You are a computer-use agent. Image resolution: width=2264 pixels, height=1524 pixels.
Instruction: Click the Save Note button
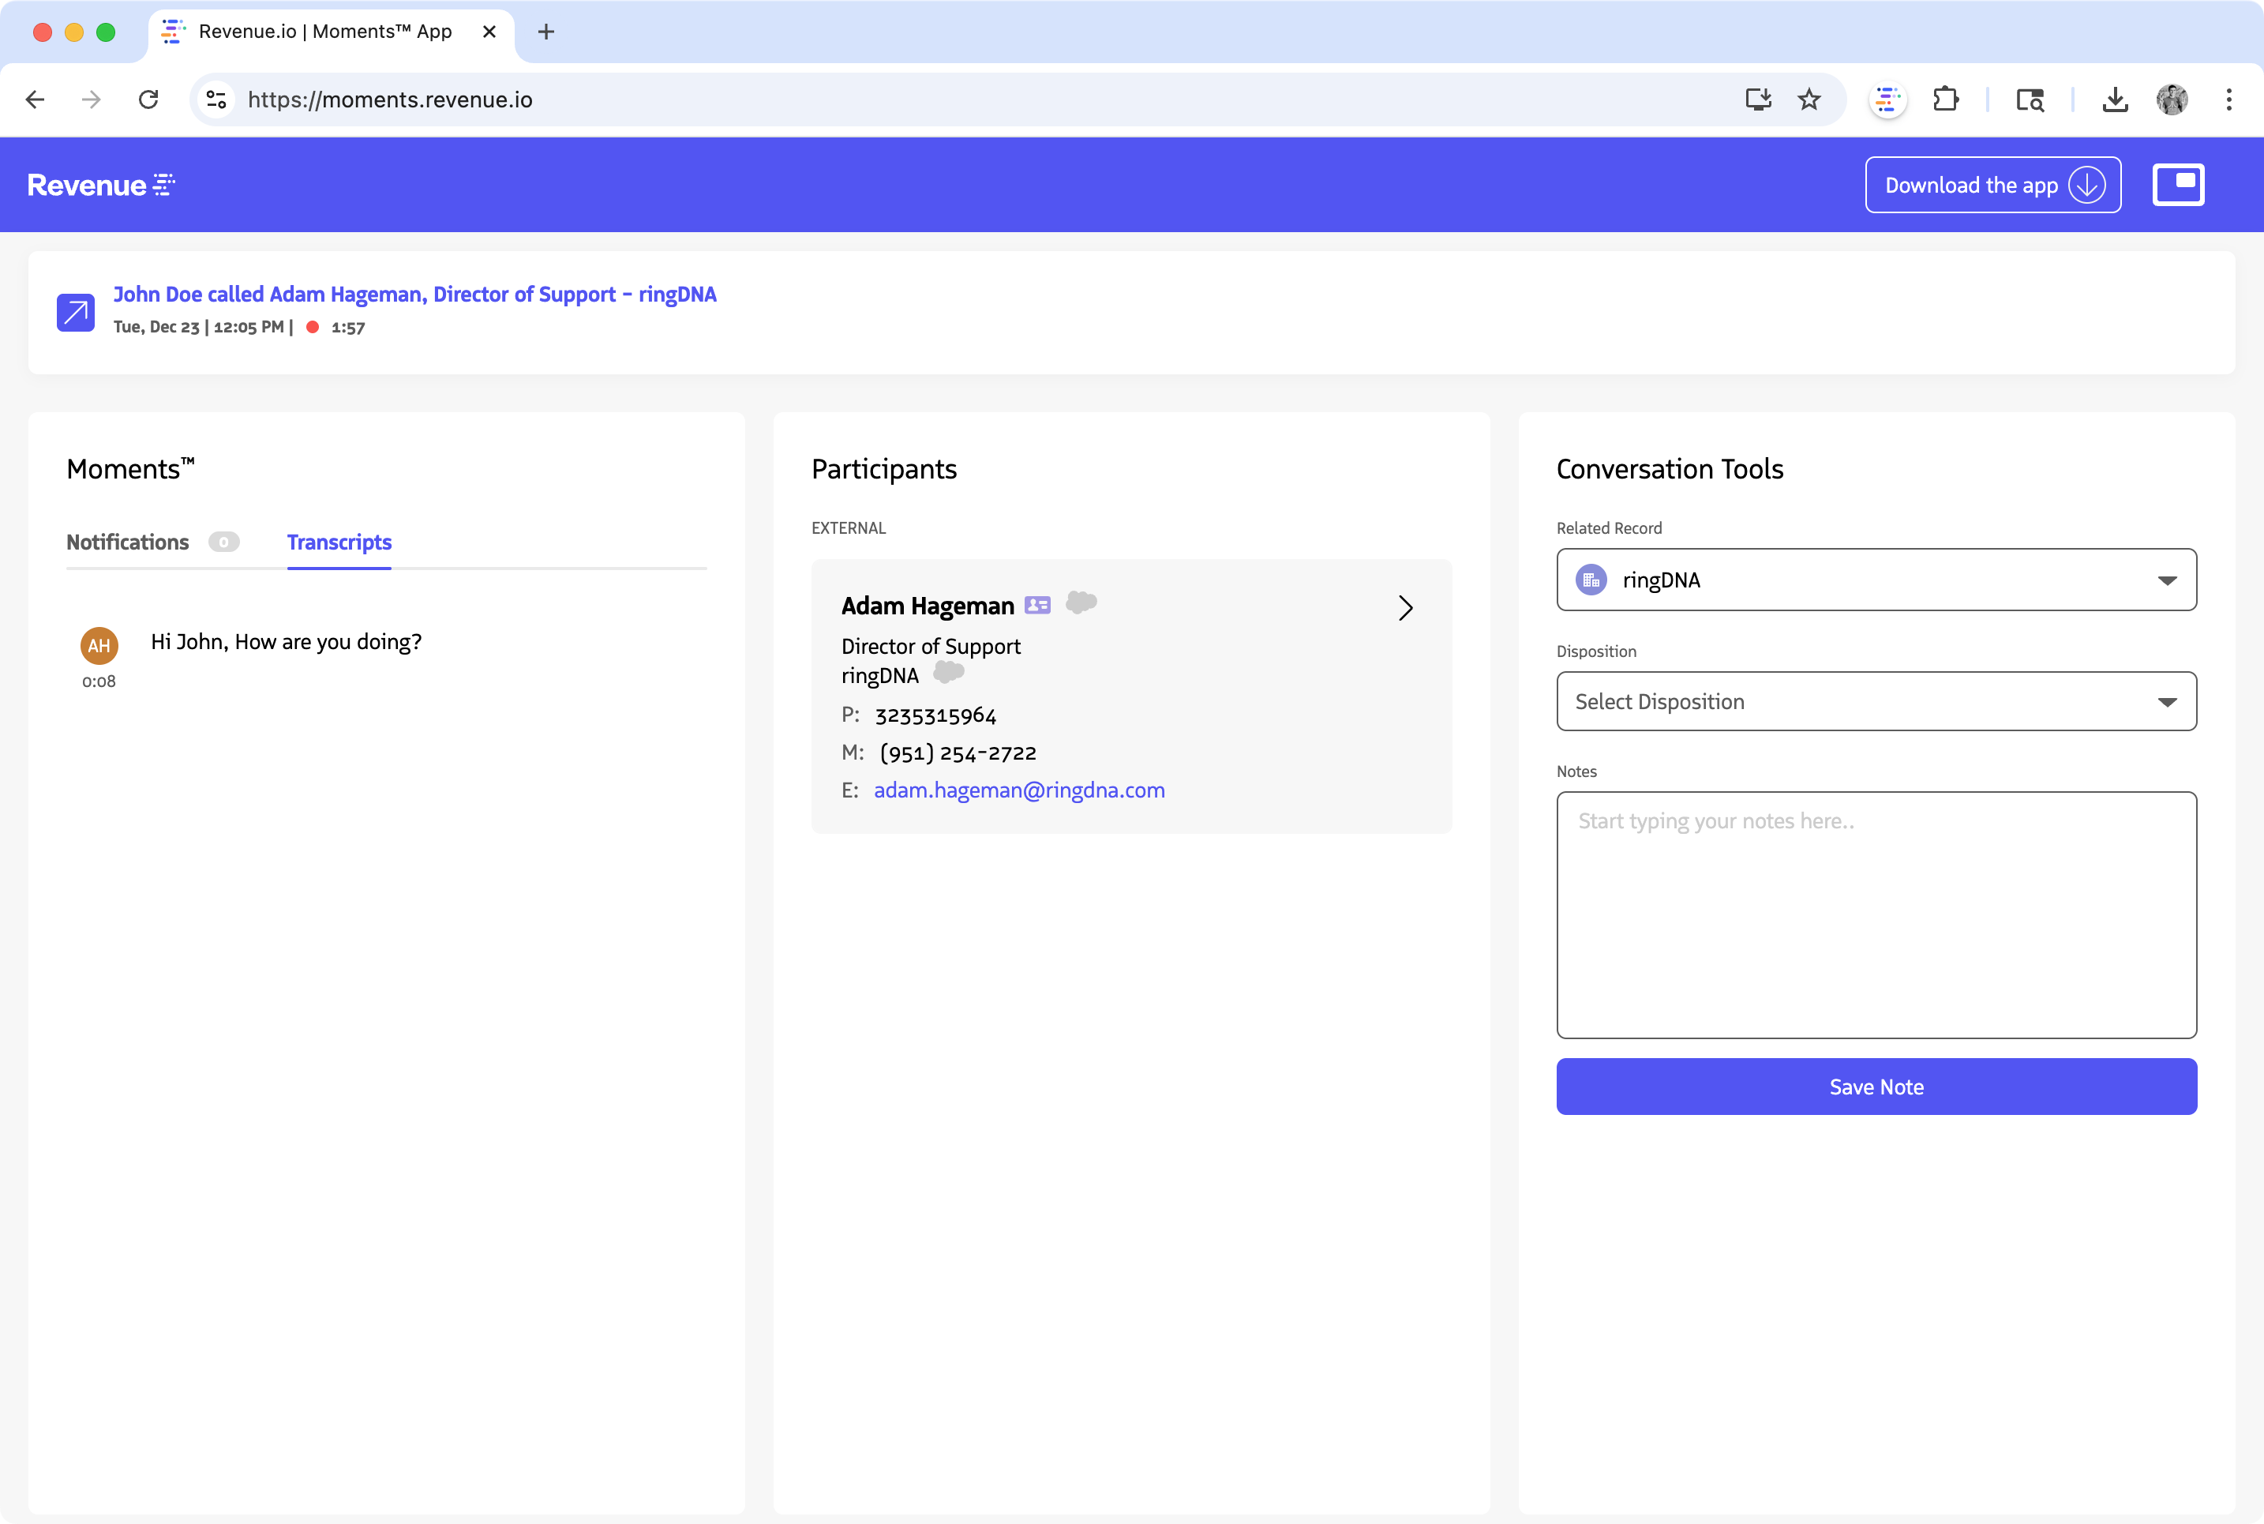tap(1876, 1087)
